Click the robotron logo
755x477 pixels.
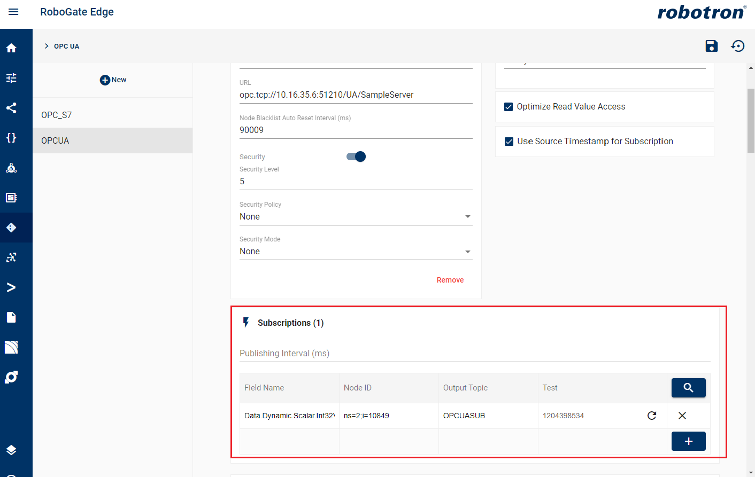pyautogui.click(x=702, y=12)
